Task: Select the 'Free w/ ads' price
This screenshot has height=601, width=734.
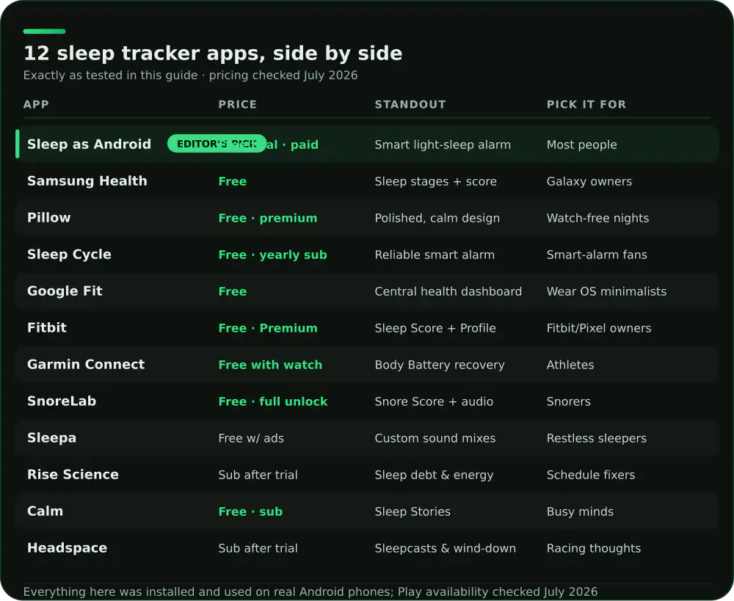Action: click(x=251, y=438)
